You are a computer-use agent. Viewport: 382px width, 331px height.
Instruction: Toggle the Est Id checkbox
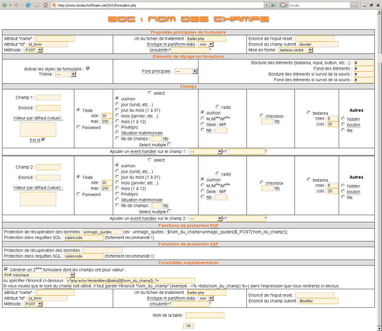(43, 140)
